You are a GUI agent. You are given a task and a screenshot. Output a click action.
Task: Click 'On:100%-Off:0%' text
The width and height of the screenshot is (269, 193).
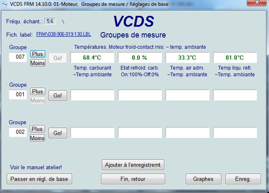(140, 75)
